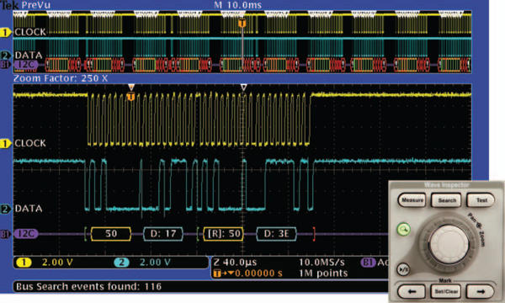505x303 pixels.
Task: Click the Set/Clear mark button
Action: click(446, 292)
